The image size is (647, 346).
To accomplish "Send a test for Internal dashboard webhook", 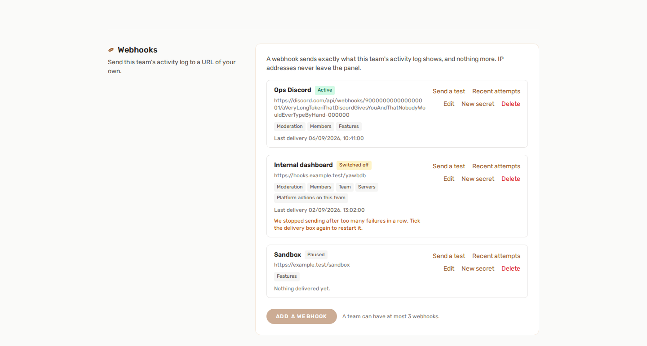I will pos(449,166).
